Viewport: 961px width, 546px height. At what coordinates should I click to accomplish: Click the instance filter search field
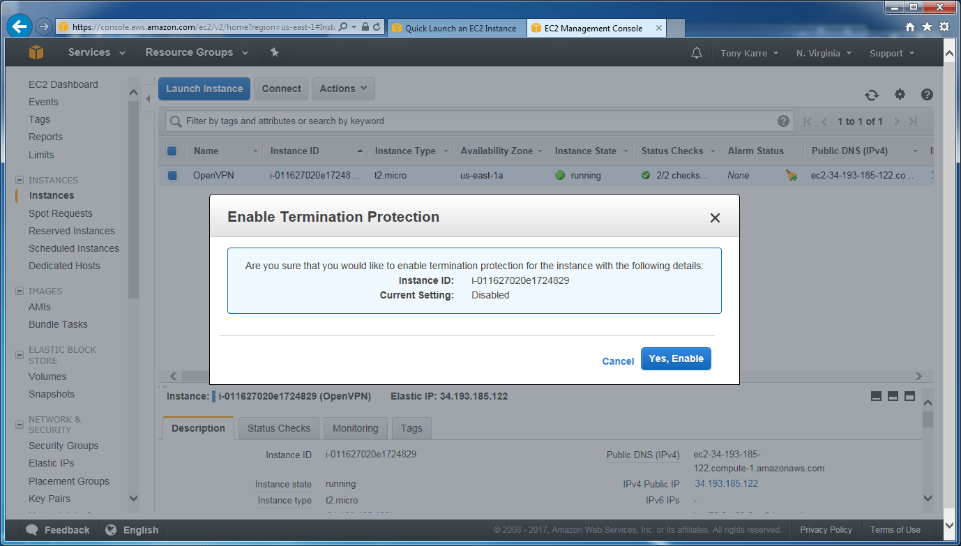click(480, 121)
